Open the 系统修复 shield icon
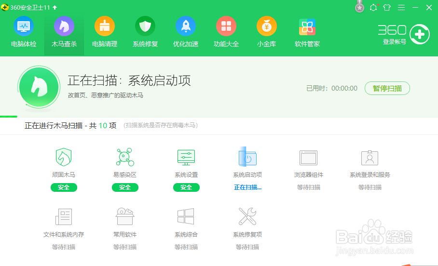Viewport: 438px width, 266px height. click(145, 26)
